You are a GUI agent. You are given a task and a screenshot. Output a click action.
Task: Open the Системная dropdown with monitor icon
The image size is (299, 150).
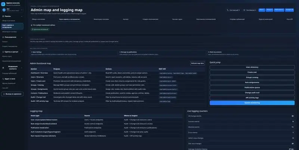250,10
